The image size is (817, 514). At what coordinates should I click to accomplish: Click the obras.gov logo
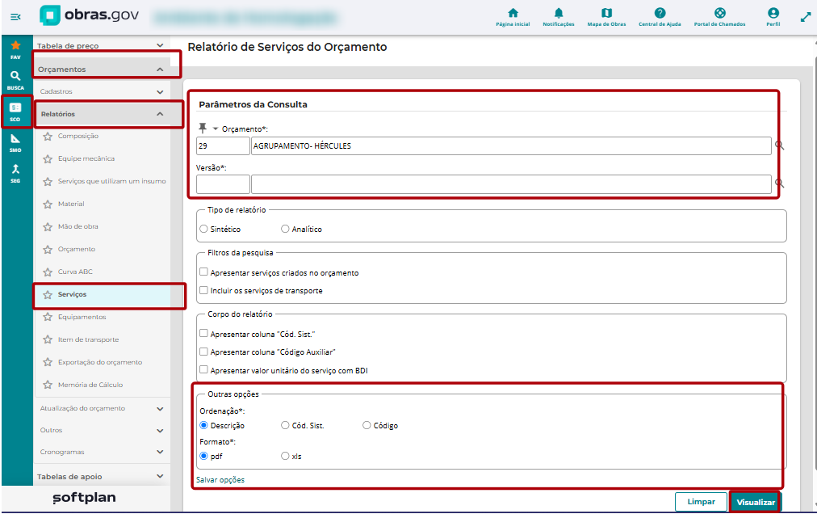(x=89, y=15)
